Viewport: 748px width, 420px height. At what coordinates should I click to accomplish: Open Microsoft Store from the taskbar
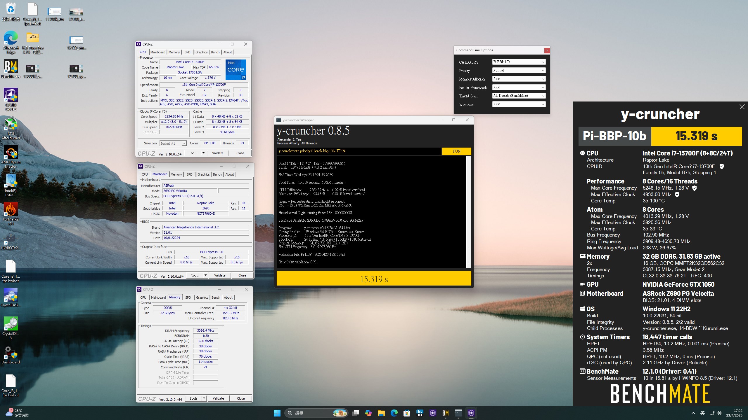(407, 413)
